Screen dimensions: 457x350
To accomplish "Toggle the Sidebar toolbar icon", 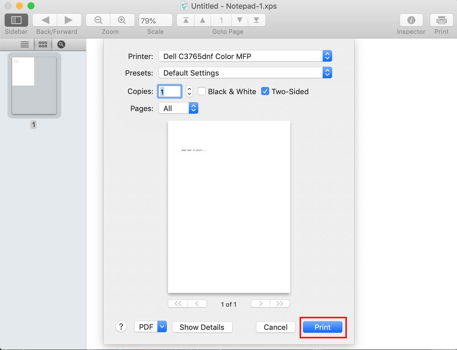I will pos(16,20).
